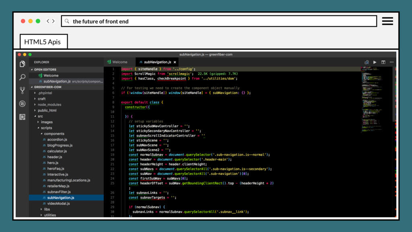Screen dimensions: 412x232
Task: Click the HTML5 Apis browser tab
Action: 43,41
